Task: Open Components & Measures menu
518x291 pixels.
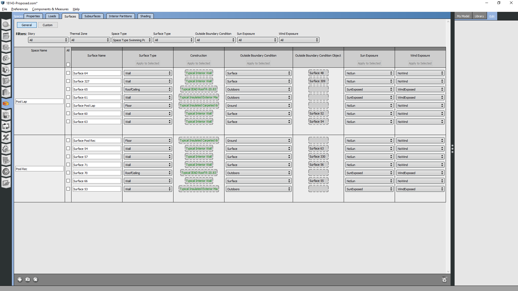Action: [50, 9]
